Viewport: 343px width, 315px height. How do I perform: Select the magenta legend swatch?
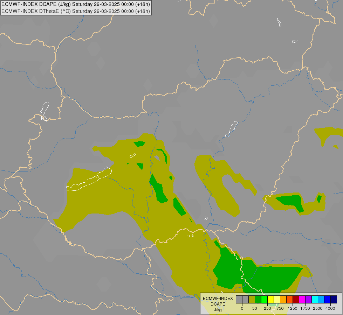tap(302, 300)
